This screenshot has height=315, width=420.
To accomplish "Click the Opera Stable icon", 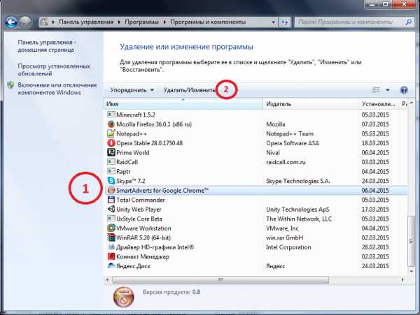I will (x=111, y=143).
